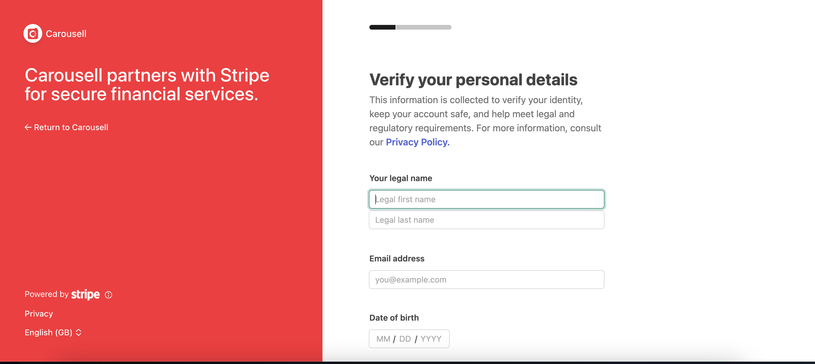
Task: Click the Stripe info circle icon
Action: tap(108, 295)
